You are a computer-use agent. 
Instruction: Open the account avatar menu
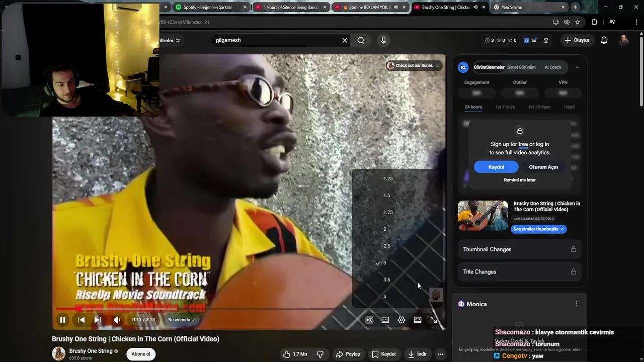coord(624,40)
